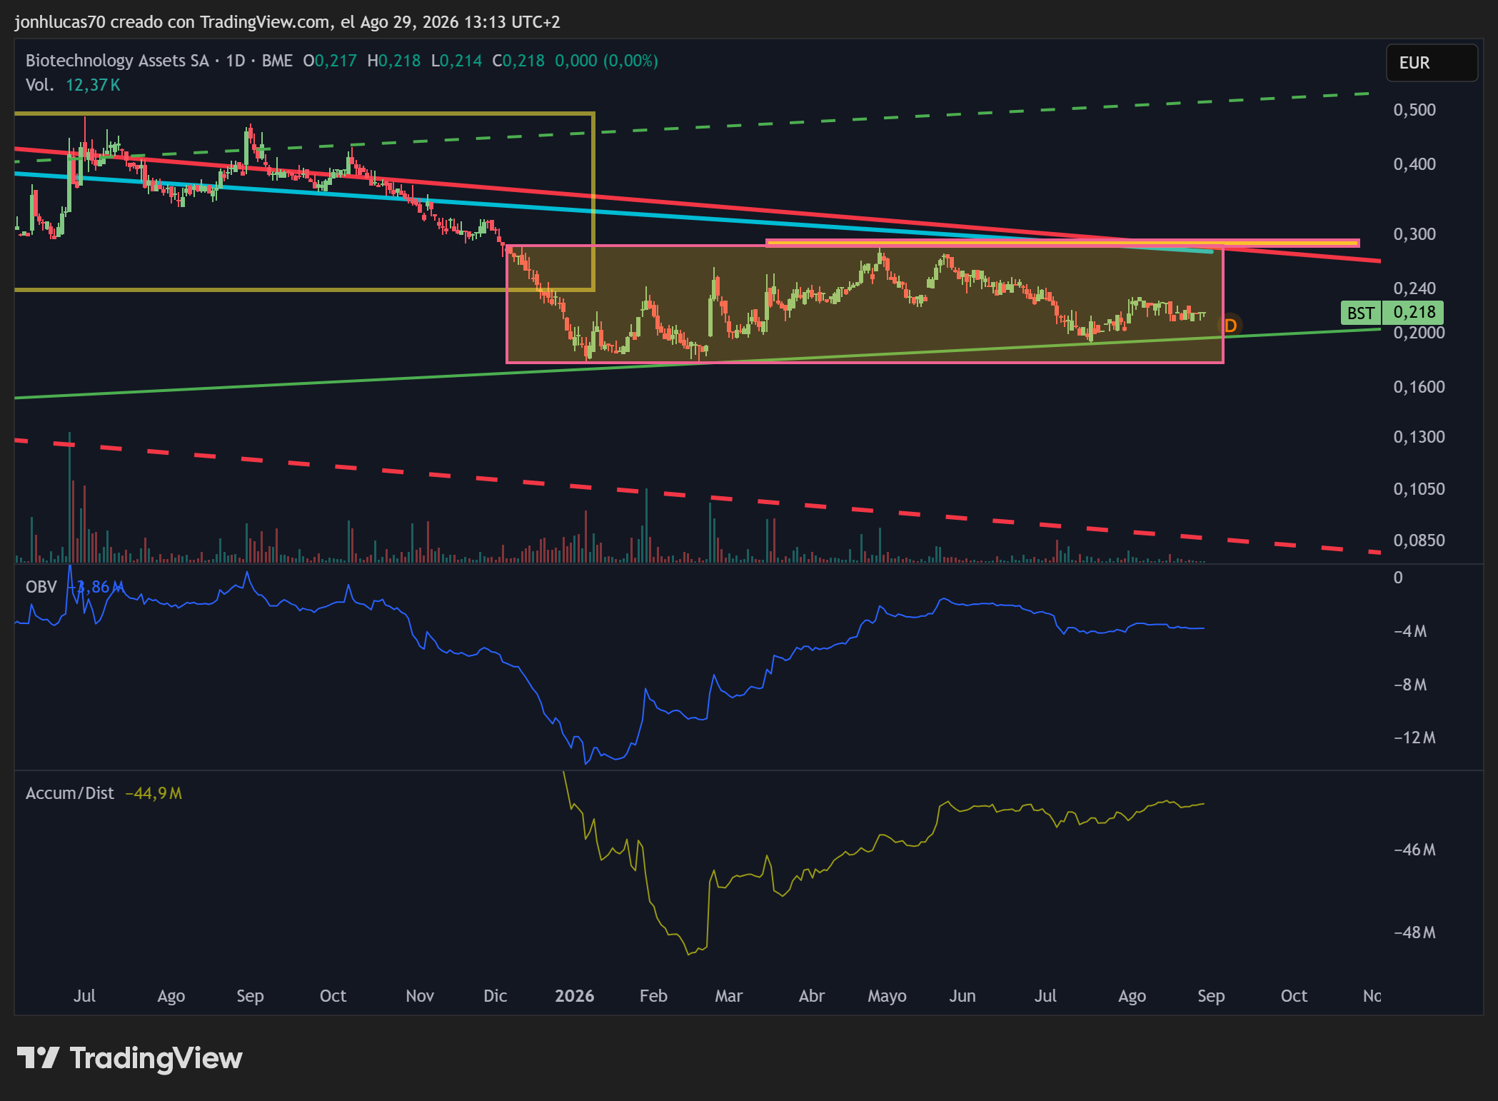Click the Nov label on time axis
The width and height of the screenshot is (1498, 1101).
(420, 996)
